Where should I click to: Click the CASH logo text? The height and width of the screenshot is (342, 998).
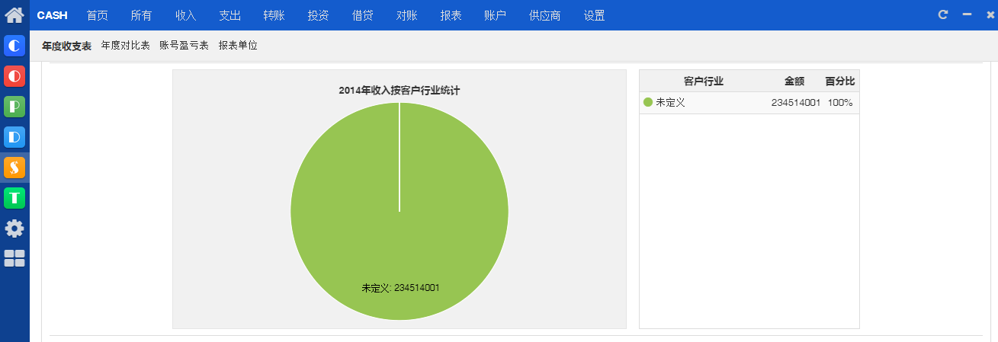[53, 15]
